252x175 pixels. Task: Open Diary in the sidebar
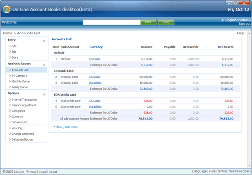pyautogui.click(x=15, y=57)
